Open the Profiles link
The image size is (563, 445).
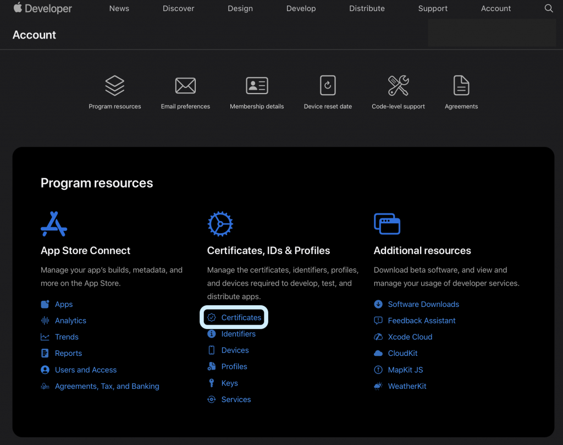(234, 366)
